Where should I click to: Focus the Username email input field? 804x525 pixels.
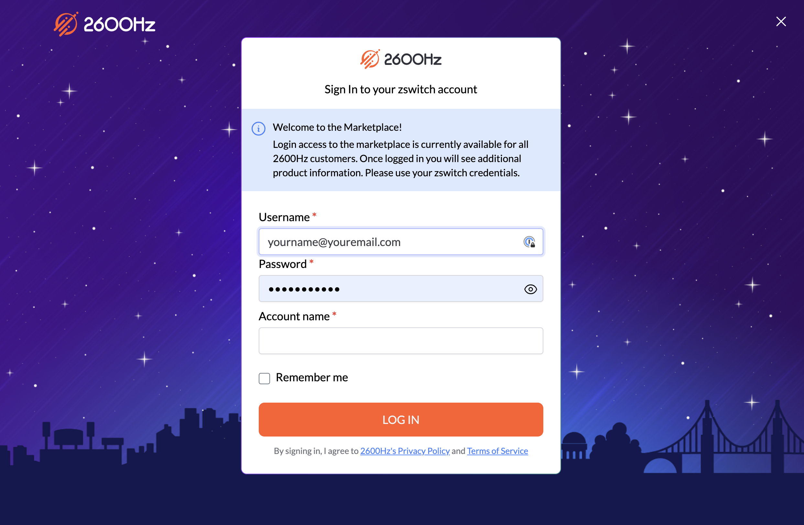(401, 242)
